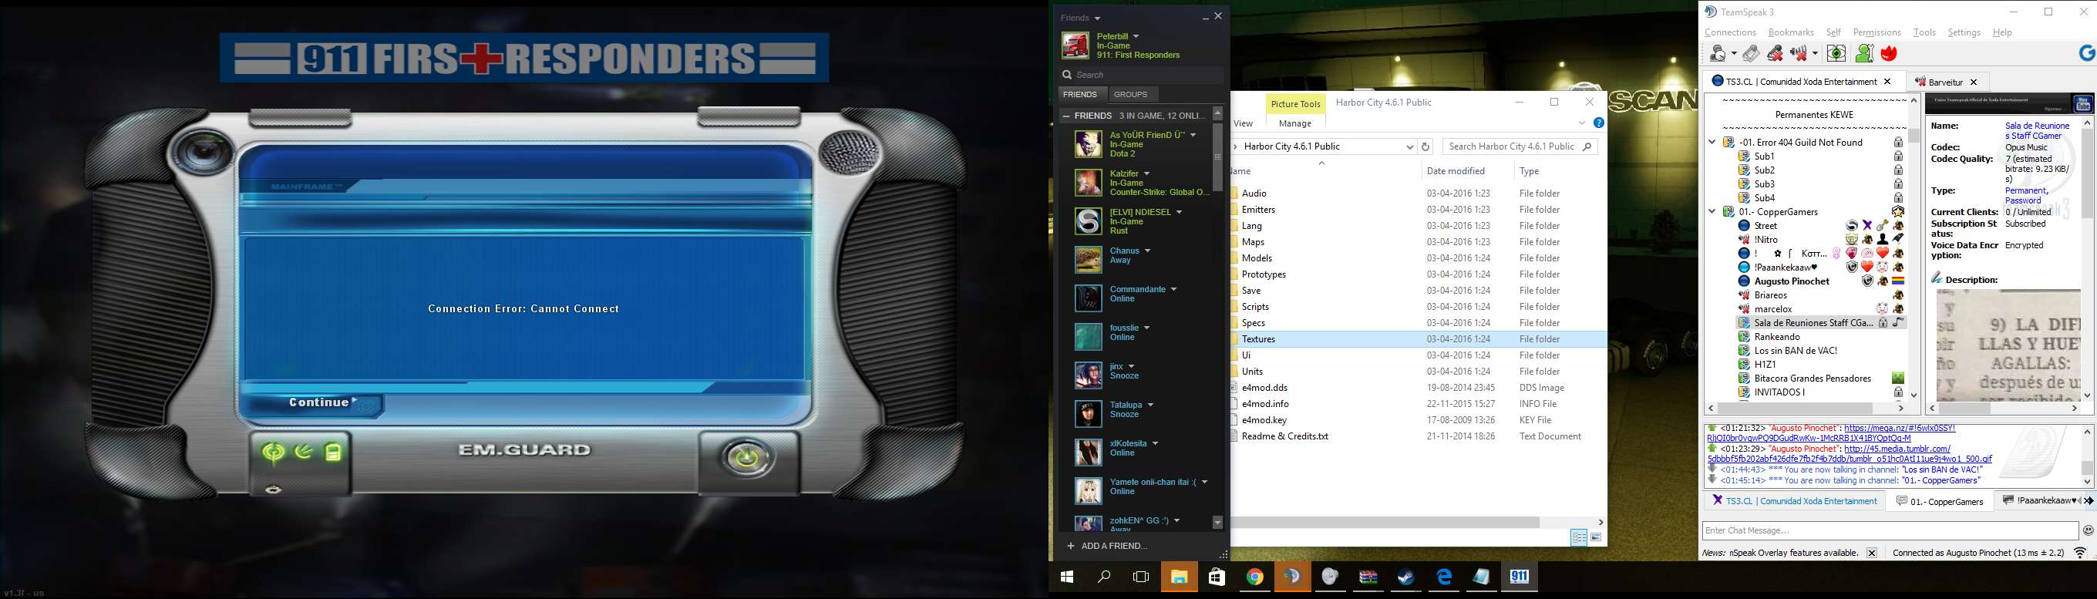Click the green power button on EM.GUARD device
This screenshot has width=2097, height=599.
point(747,458)
